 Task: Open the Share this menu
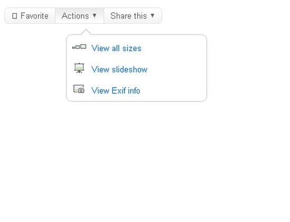[133, 16]
